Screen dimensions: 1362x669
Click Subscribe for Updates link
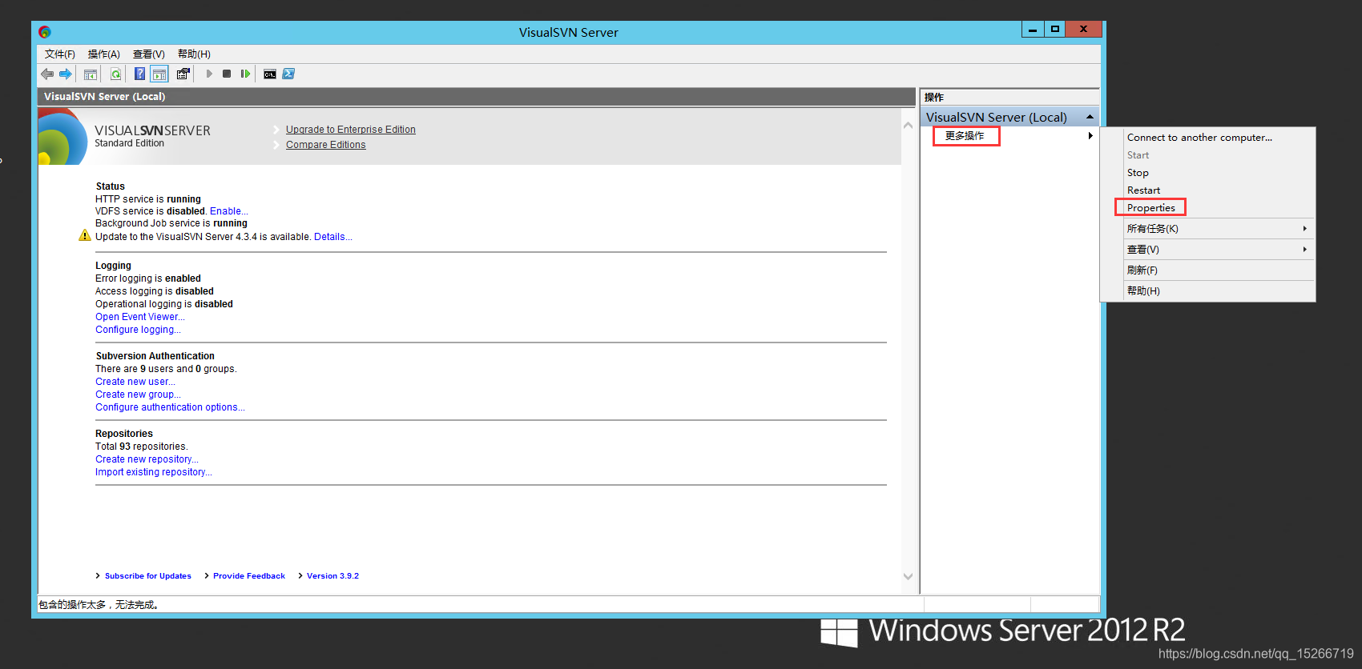point(148,576)
